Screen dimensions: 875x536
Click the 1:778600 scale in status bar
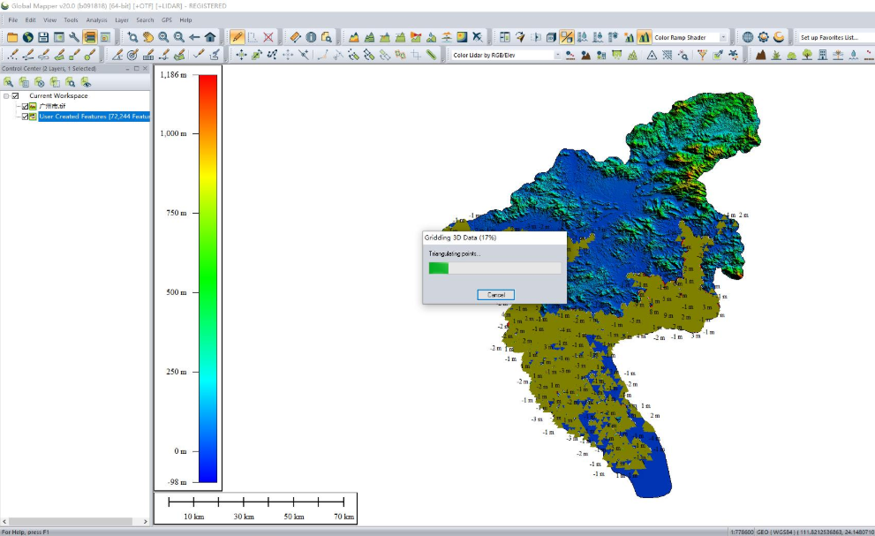(x=742, y=532)
